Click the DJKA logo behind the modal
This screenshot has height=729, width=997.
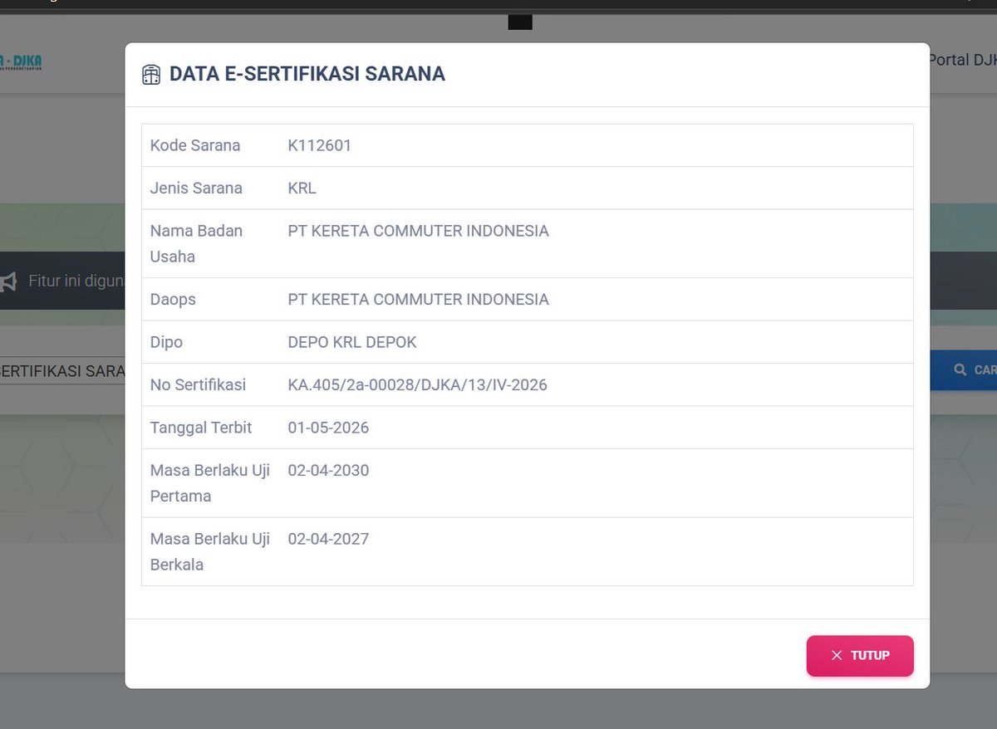[x=21, y=62]
